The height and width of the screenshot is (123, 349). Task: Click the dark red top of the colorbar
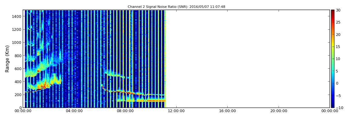point(333,11)
